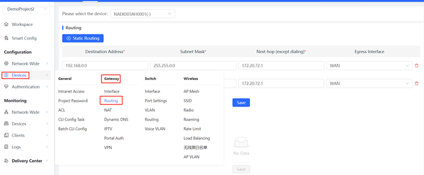This screenshot has height=175, width=424.
Task: Open the DemoProject2 project dropdown
Action: pos(26,9)
